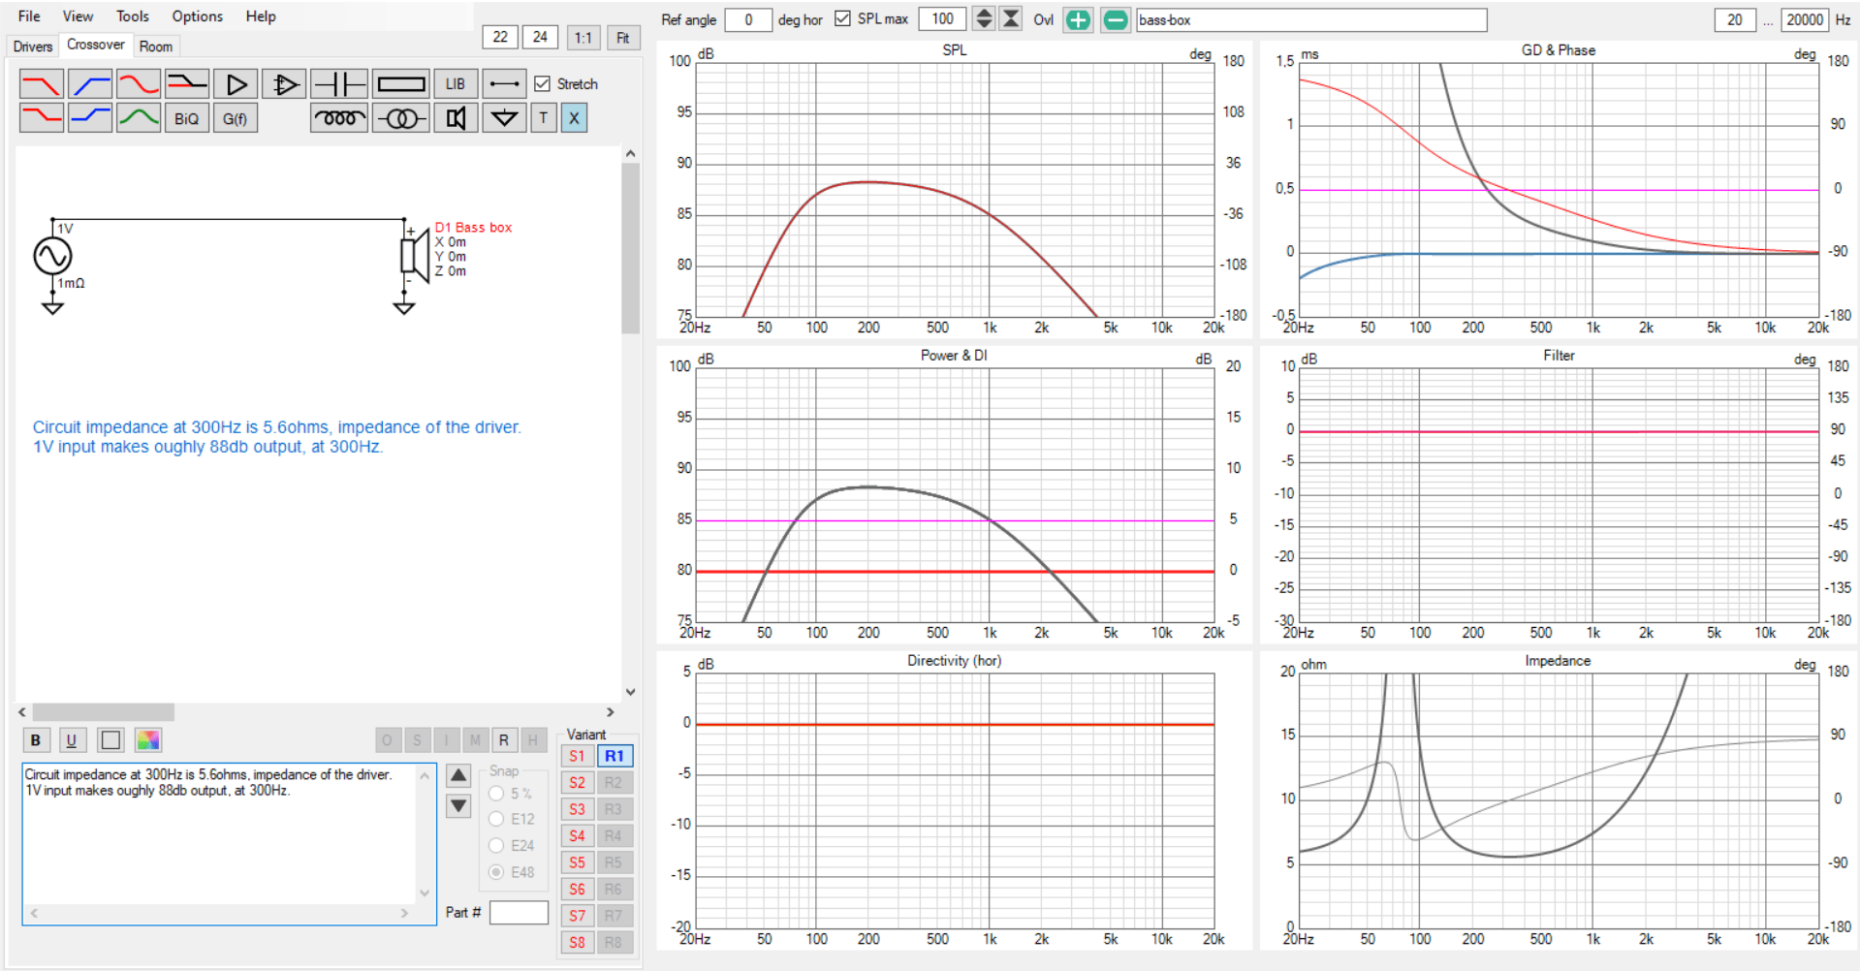Image resolution: width=1860 pixels, height=971 pixels.
Task: Add a green peak EQ block
Action: point(139,118)
